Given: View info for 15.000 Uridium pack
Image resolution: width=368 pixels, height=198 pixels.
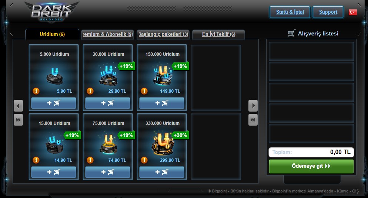Looking at the screenshot, I should tap(36, 160).
